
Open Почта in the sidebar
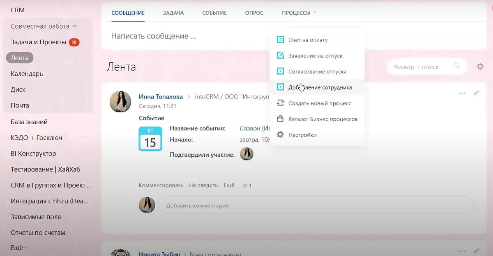(20, 105)
